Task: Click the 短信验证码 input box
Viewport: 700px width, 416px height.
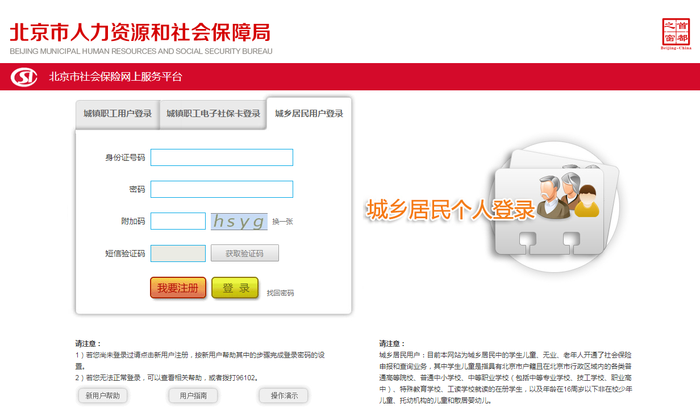Action: (x=178, y=253)
